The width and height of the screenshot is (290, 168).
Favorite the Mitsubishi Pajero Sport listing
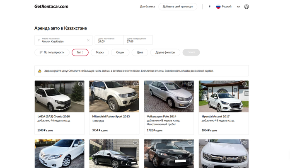(135, 84)
